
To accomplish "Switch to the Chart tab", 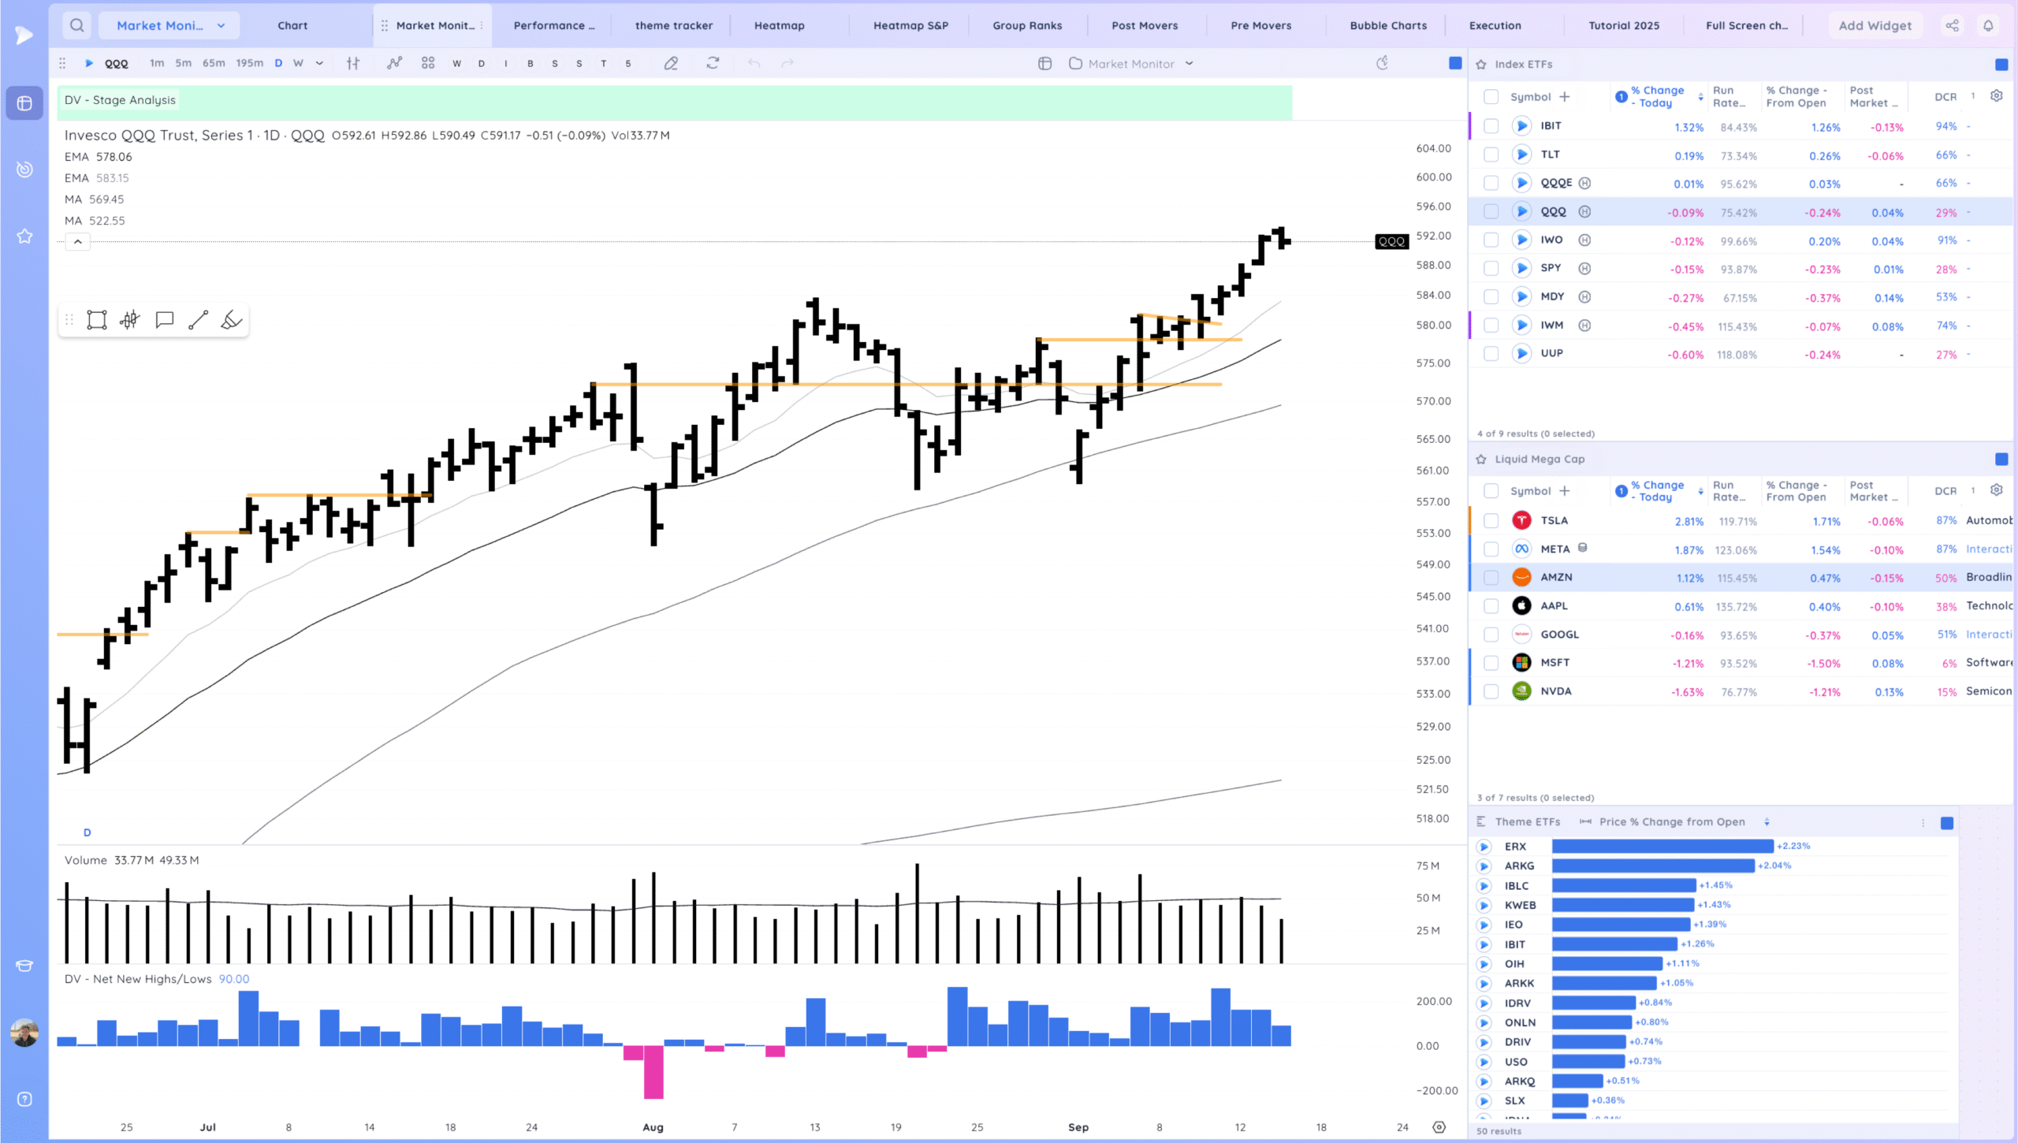I will (292, 25).
